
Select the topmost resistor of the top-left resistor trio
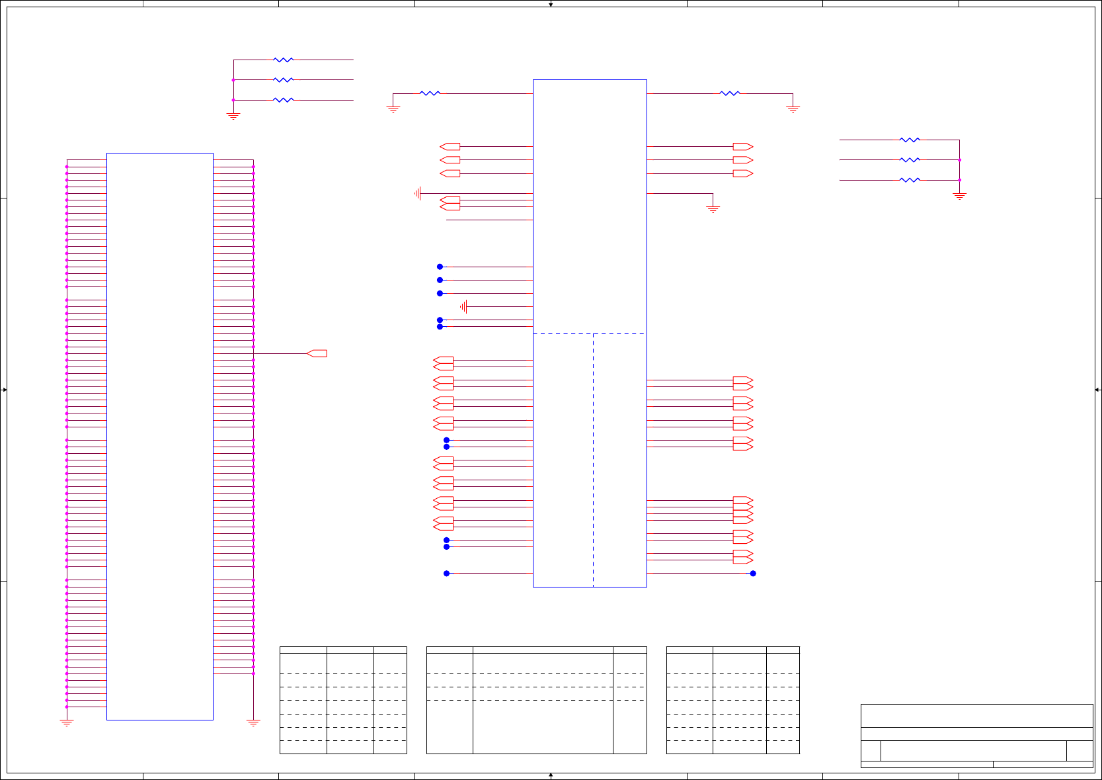pyautogui.click(x=283, y=60)
